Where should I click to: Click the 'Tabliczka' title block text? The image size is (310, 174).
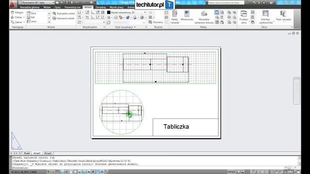click(176, 127)
